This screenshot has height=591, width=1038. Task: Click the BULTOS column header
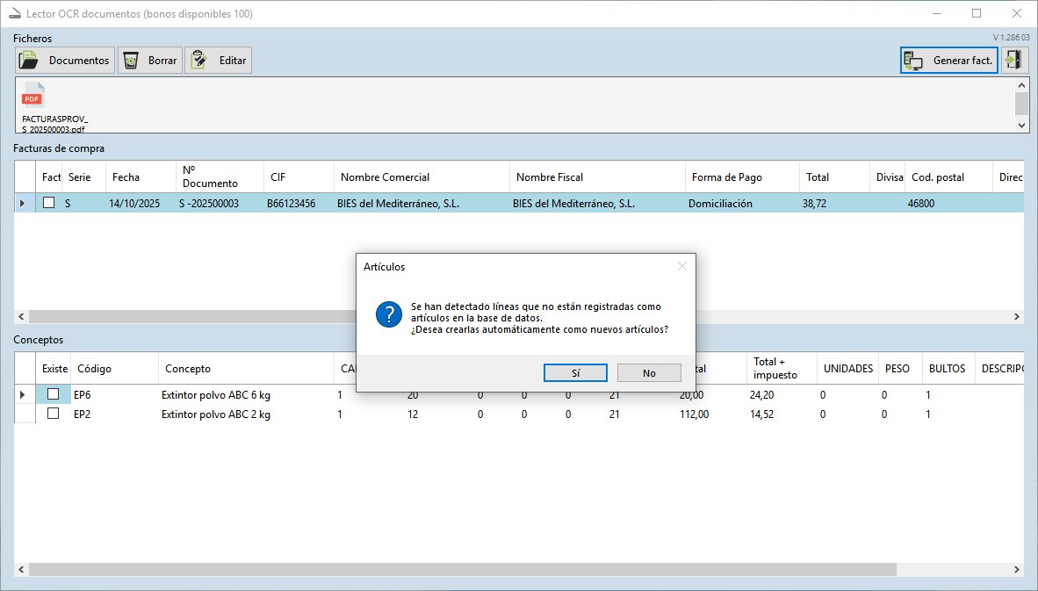click(948, 369)
